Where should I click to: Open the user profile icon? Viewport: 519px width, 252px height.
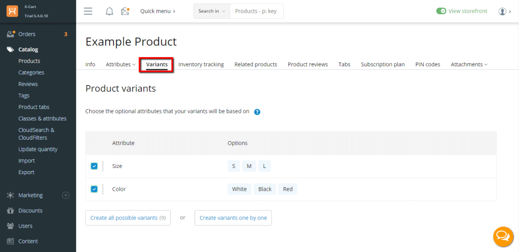pyautogui.click(x=502, y=11)
